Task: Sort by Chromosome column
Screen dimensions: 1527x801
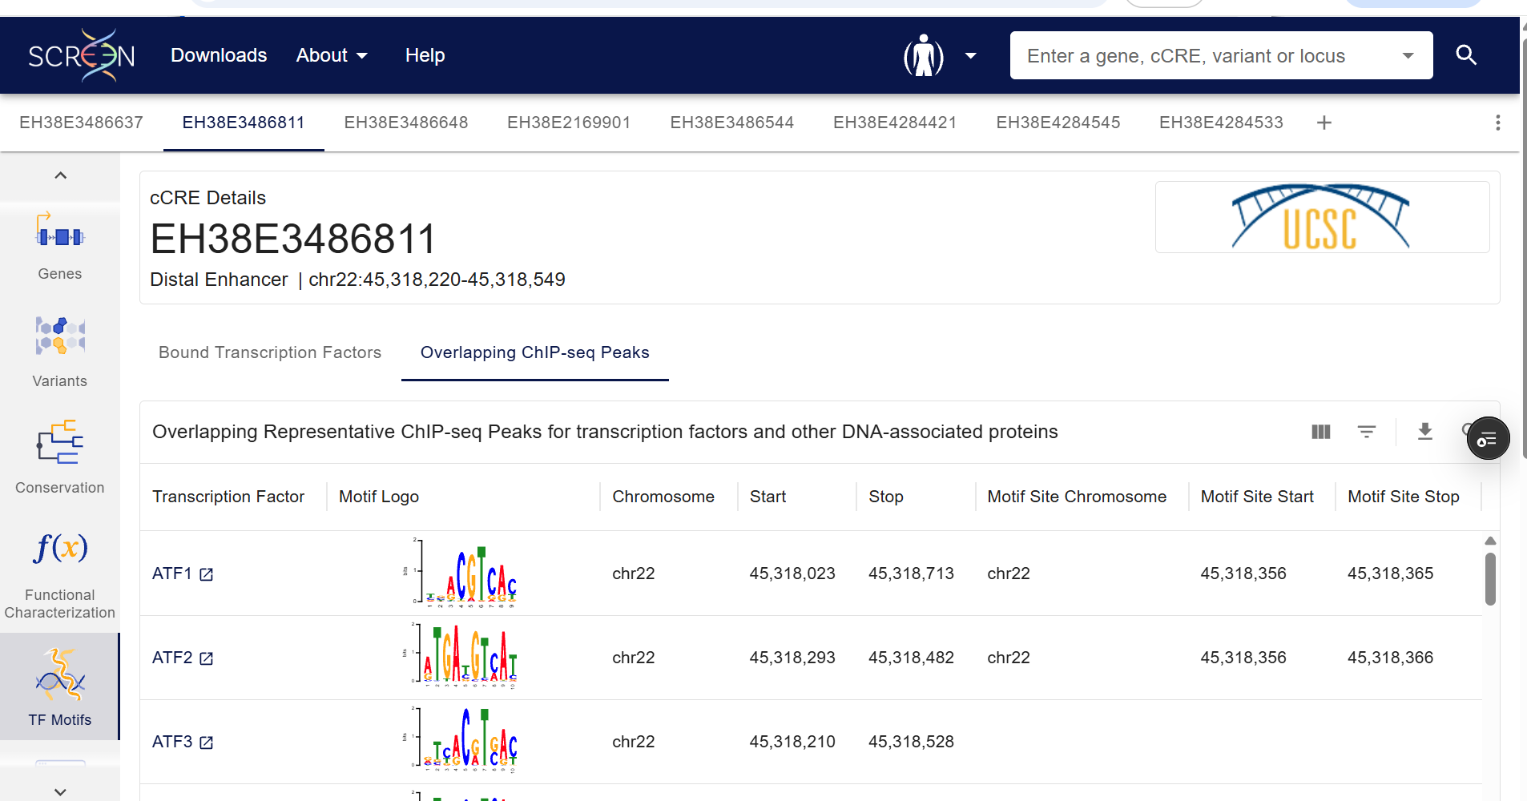Action: point(663,497)
